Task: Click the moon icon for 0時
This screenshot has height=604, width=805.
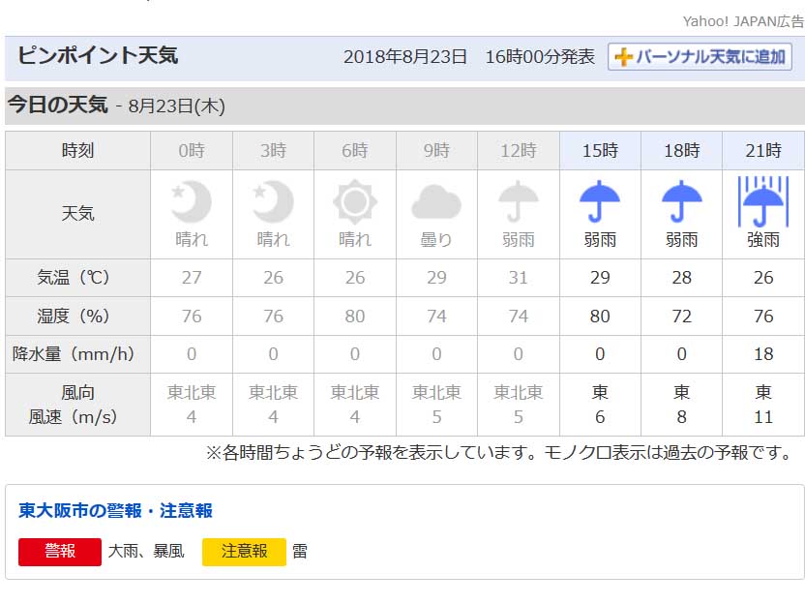Action: pyautogui.click(x=192, y=200)
